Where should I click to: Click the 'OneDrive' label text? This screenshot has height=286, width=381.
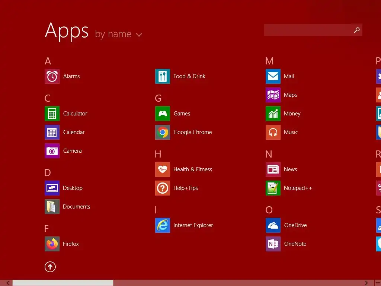click(x=295, y=225)
